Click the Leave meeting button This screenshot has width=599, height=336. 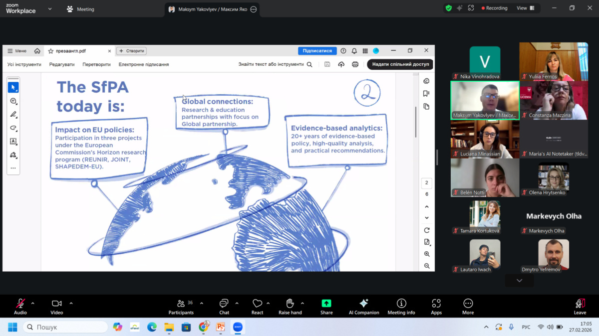(580, 305)
